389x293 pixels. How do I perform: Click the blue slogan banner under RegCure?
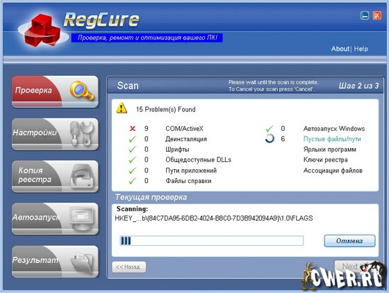(x=147, y=38)
